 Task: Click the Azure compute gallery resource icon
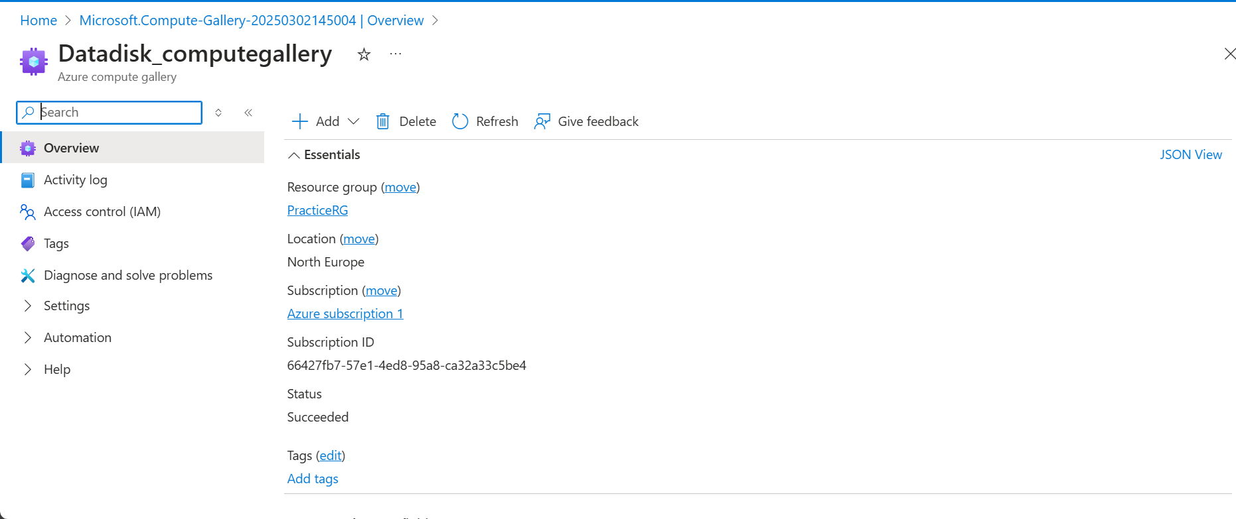coord(33,62)
